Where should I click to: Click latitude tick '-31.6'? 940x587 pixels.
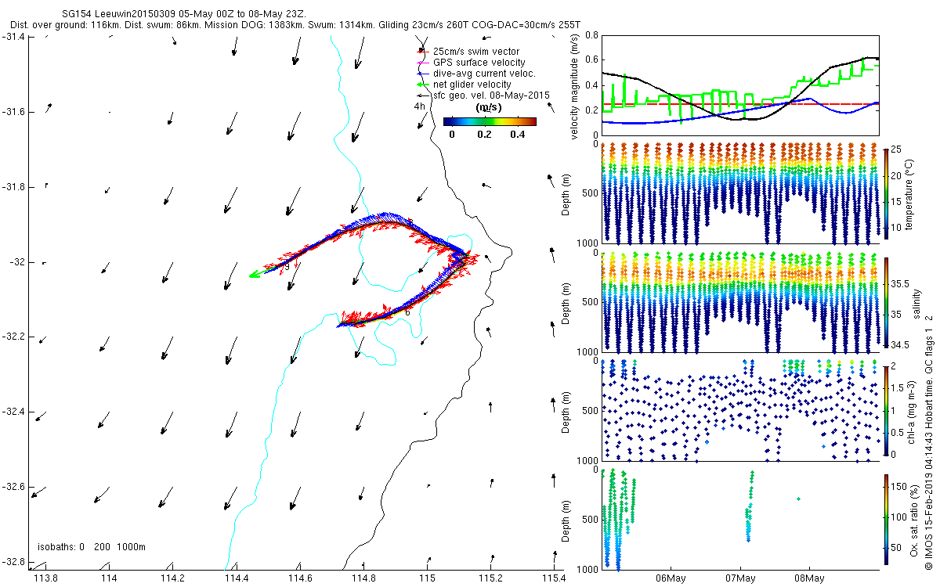click(14, 113)
